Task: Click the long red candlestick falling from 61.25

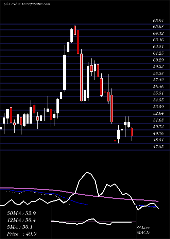Action: [x=82, y=77]
